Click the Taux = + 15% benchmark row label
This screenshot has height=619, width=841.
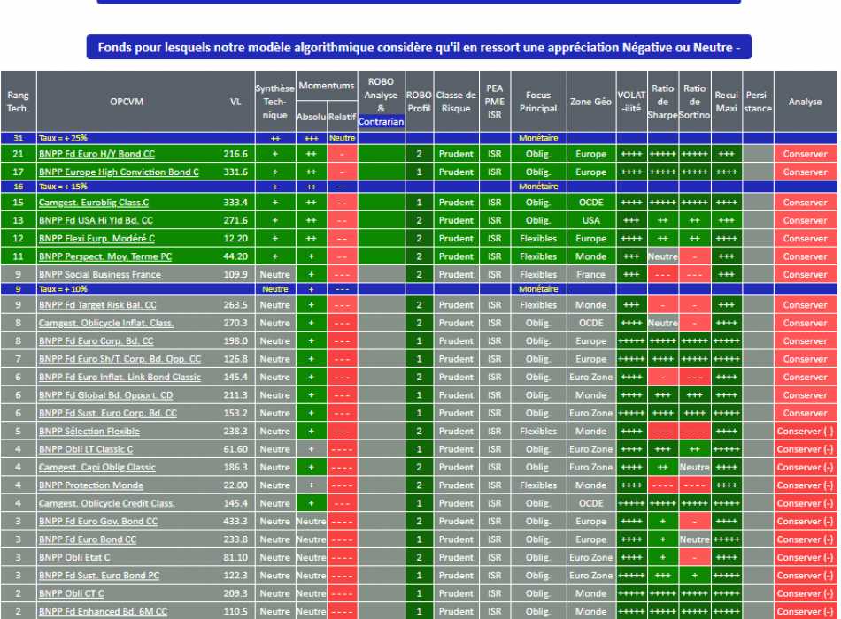pyautogui.click(x=63, y=187)
